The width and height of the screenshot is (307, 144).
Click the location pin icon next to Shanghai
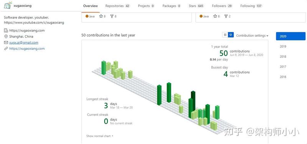[6, 36]
